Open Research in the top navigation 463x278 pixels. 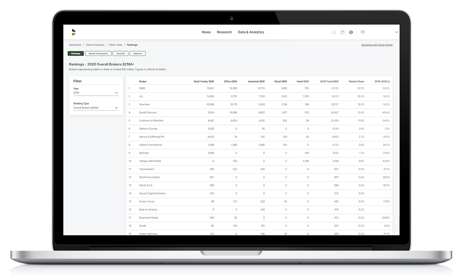(x=224, y=32)
